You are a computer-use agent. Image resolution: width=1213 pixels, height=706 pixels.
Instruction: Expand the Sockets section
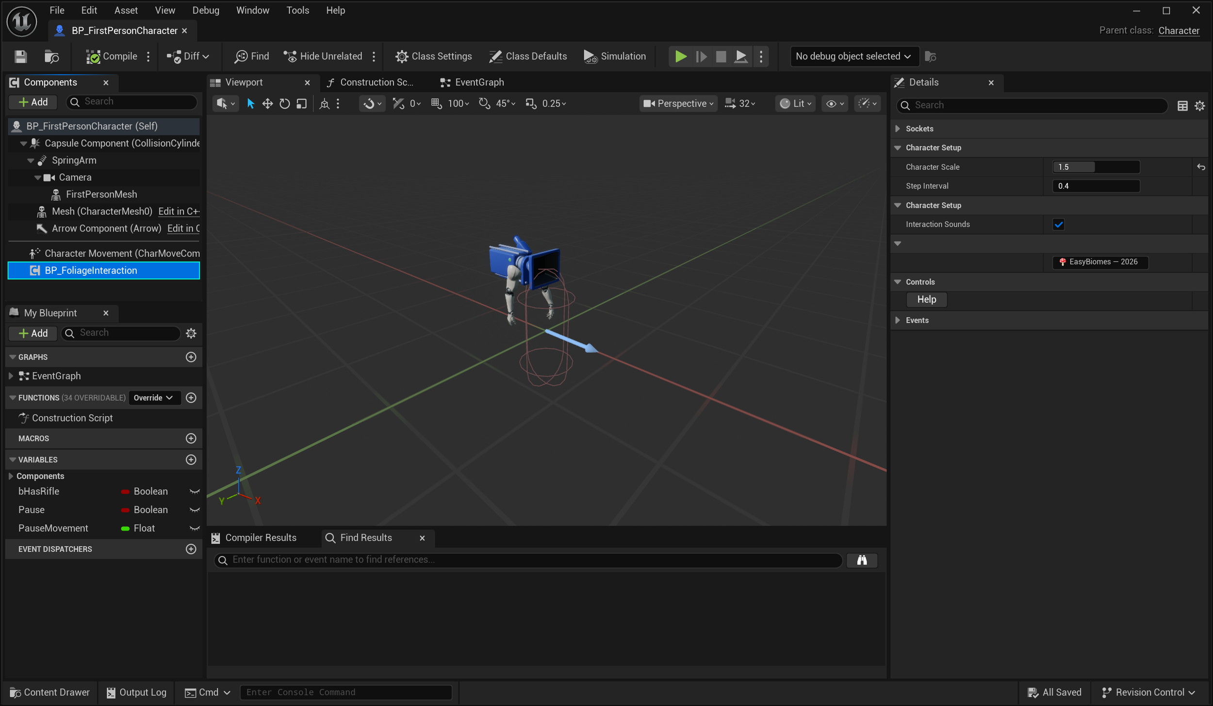click(x=898, y=129)
